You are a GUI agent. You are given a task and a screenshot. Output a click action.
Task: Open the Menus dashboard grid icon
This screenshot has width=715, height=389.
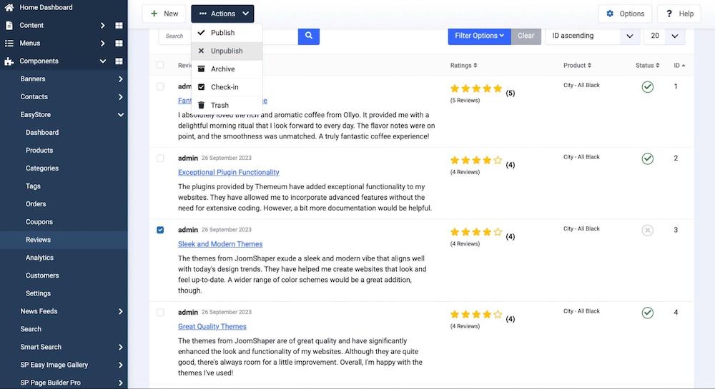pos(119,43)
